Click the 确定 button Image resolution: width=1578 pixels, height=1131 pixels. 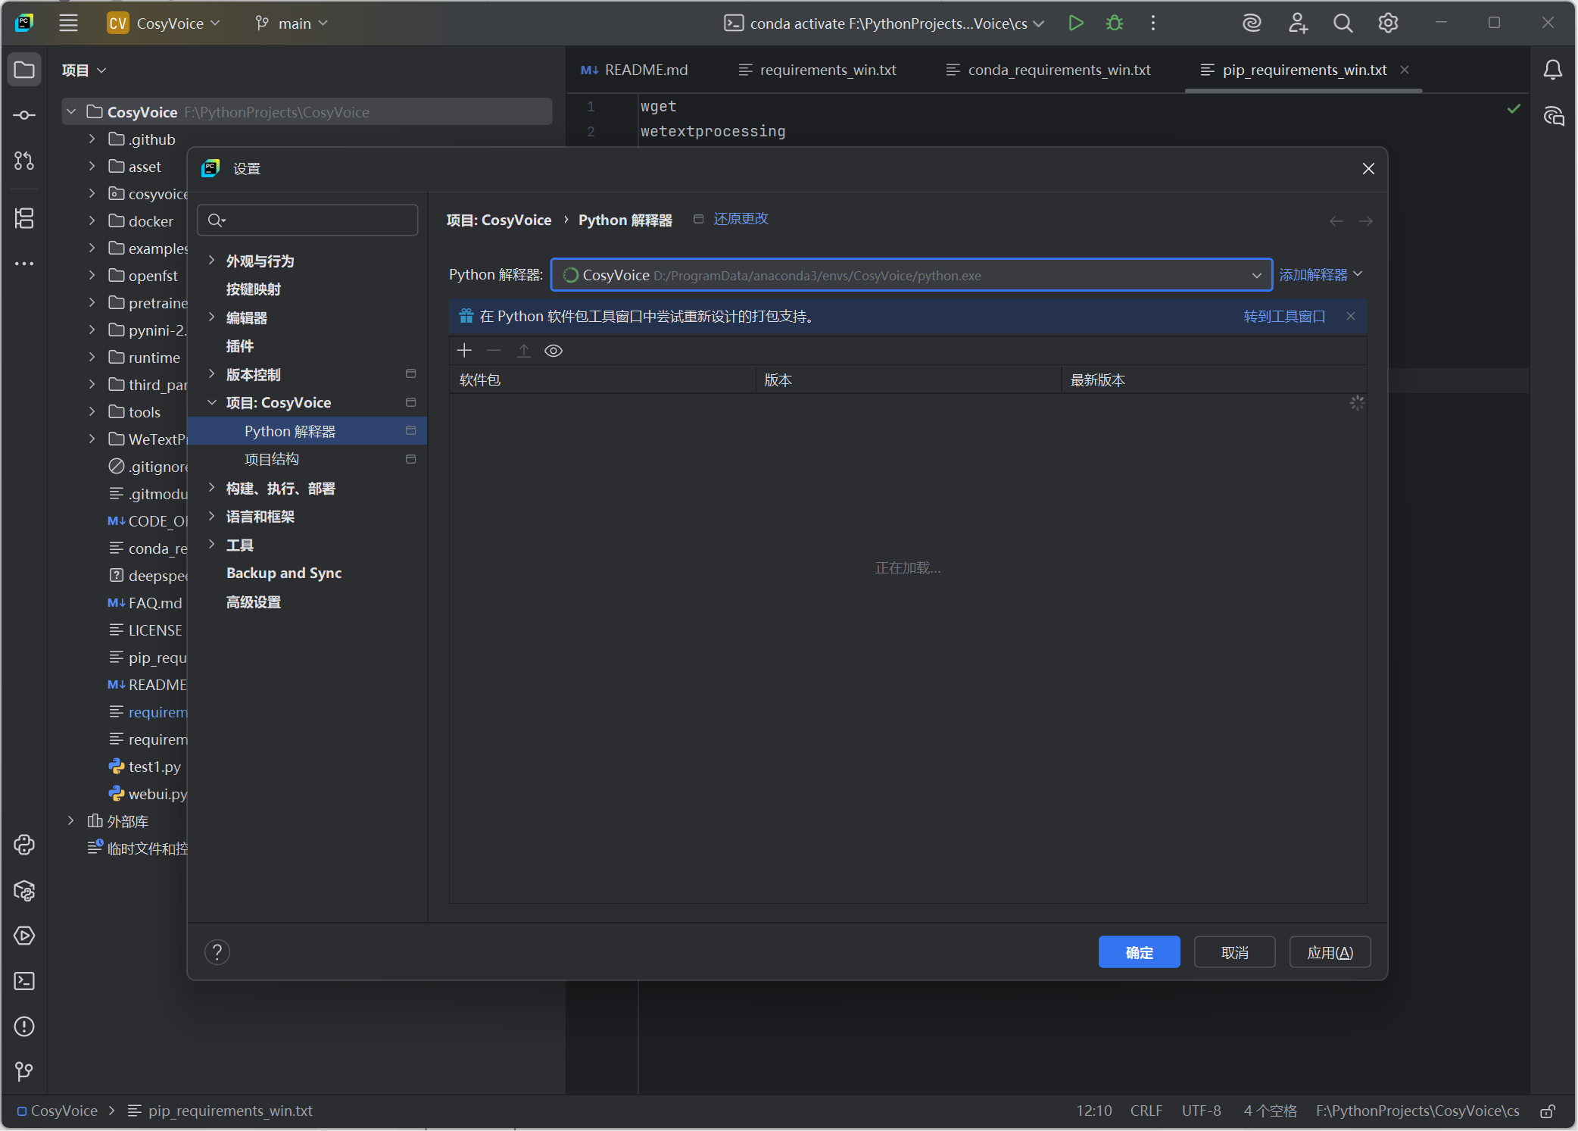point(1139,952)
